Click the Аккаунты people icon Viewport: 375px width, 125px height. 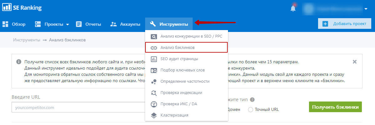click(113, 24)
